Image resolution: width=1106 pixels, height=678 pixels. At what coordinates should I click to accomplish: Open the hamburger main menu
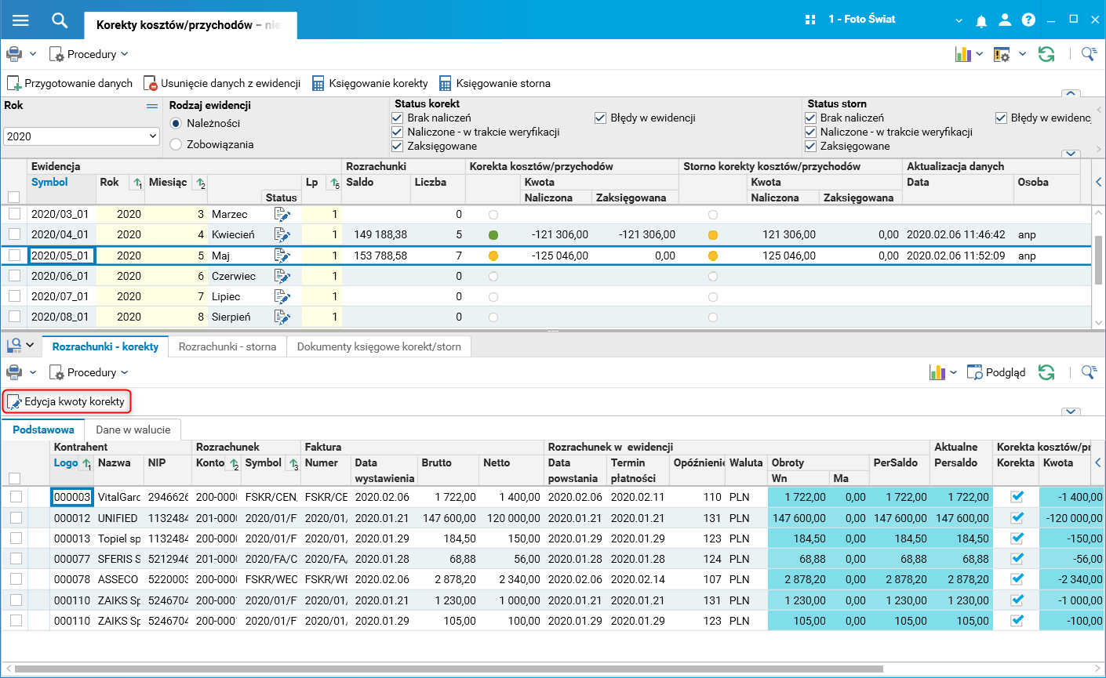[20, 20]
